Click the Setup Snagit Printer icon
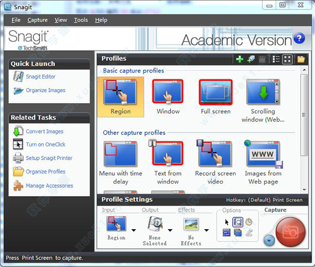This screenshot has width=315, height=267. (18, 158)
